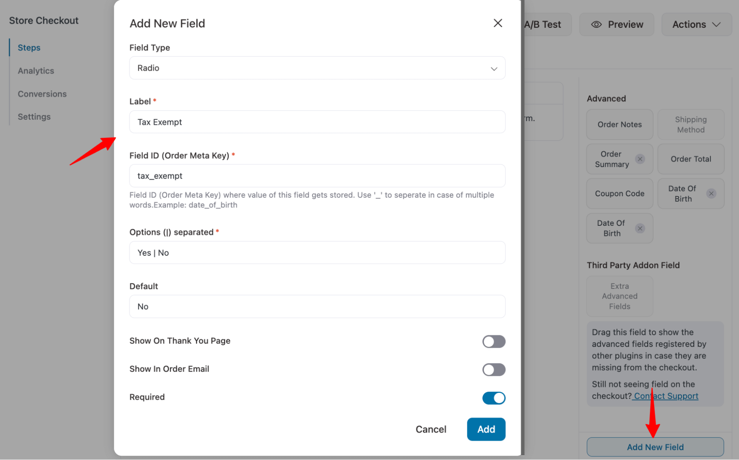
Task: Expand the Actions menu chevron
Action: pyautogui.click(x=716, y=24)
